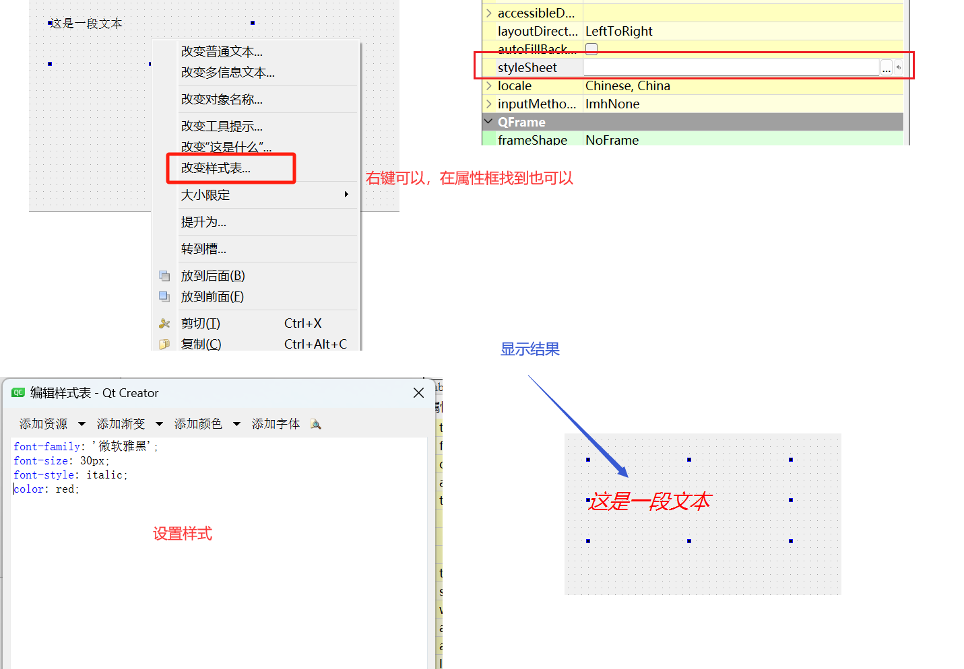The height and width of the screenshot is (669, 964).
Task: Open the 添加颜色 dropdown arrow
Action: point(236,424)
